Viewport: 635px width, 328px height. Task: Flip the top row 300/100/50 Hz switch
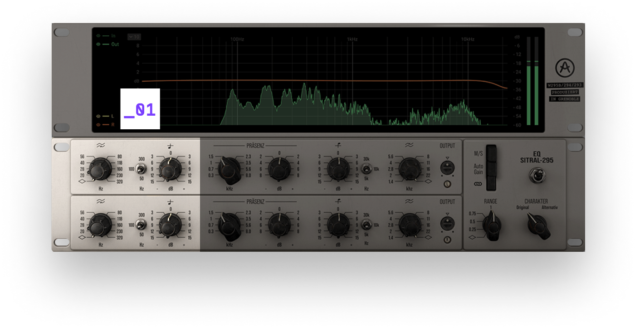tap(142, 169)
